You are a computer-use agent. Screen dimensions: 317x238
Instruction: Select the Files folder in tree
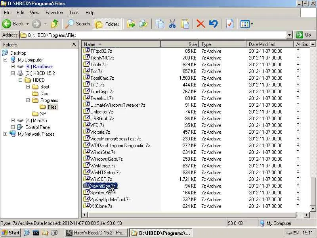(52, 107)
